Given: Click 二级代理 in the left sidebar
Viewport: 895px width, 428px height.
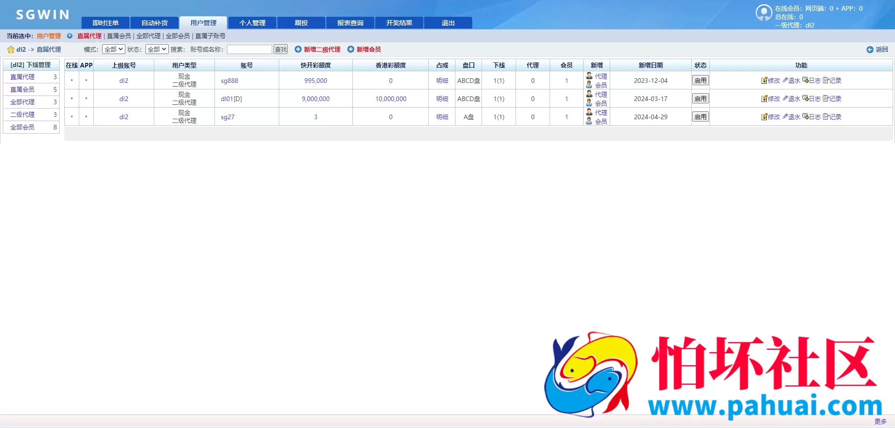Looking at the screenshot, I should point(22,115).
